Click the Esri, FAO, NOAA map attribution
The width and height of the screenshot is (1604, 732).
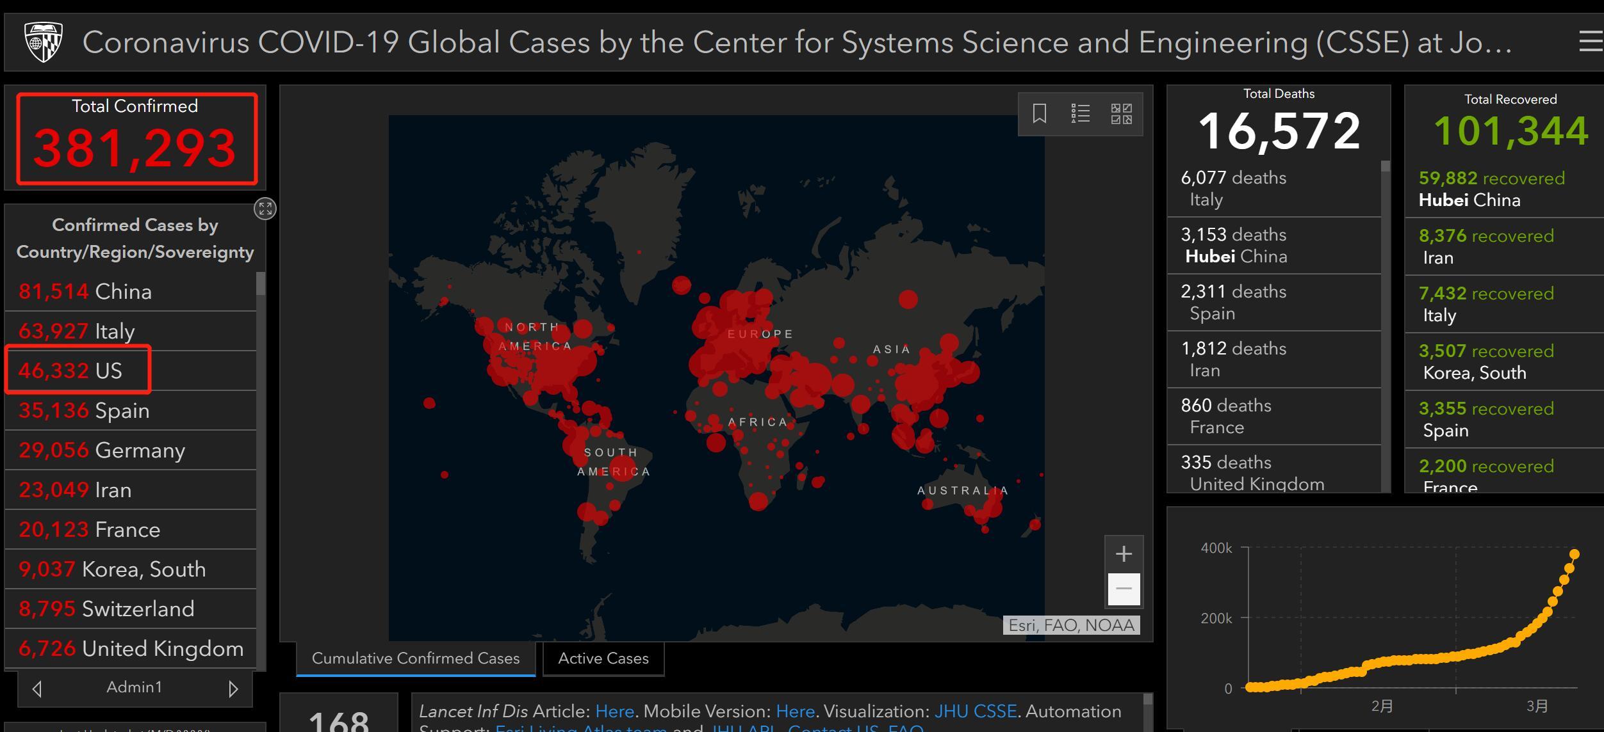pos(1072,625)
